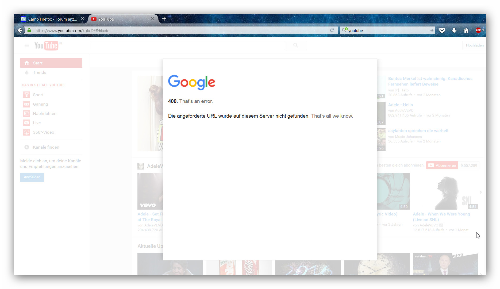Viewport: 500px width, 289px height.
Task: Open the YouTube hamburger guide menu
Action: 27,45
